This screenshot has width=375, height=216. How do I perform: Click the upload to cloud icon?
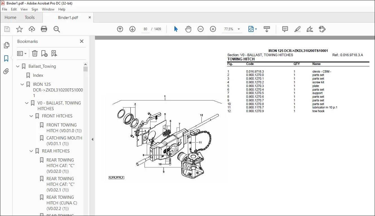click(x=32, y=29)
